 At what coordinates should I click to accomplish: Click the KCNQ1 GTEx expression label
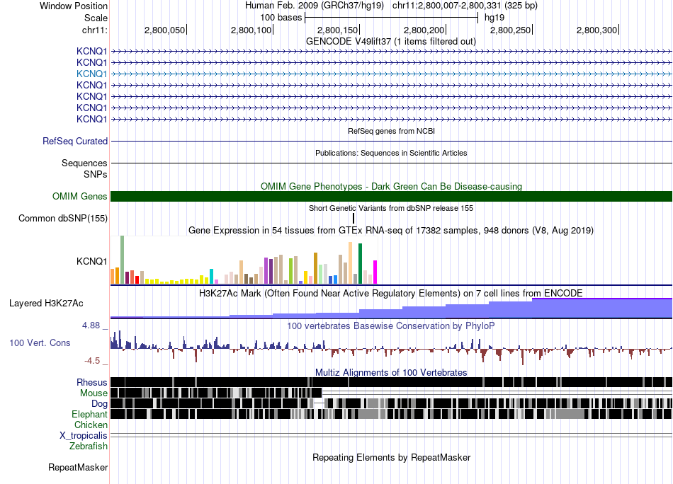(91, 261)
